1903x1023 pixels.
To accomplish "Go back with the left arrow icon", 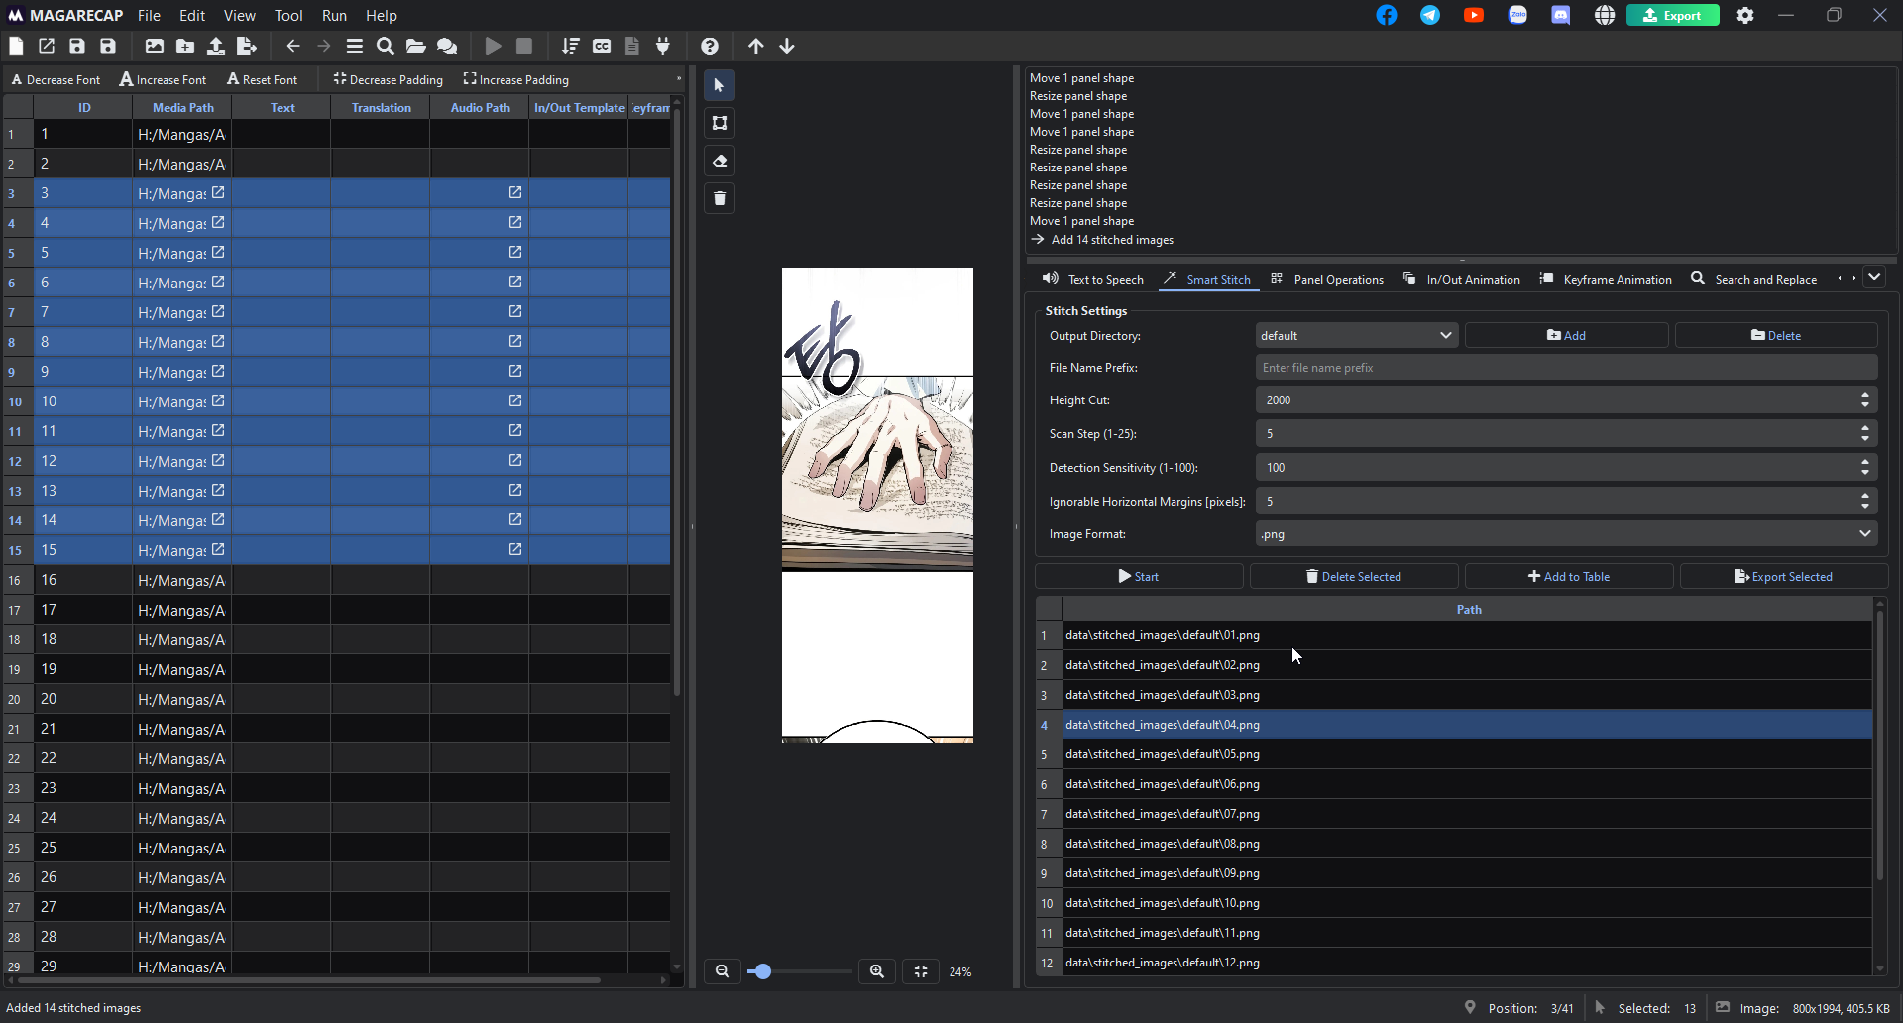I will coord(293,46).
